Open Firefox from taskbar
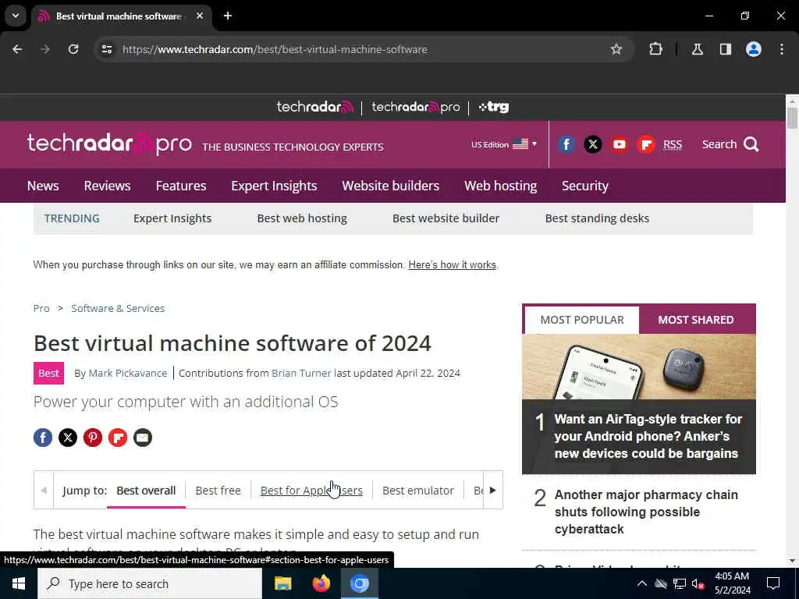Image resolution: width=799 pixels, height=599 pixels. tap(321, 583)
